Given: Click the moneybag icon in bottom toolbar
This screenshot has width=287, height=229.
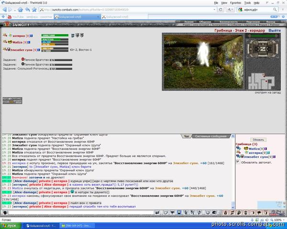Looking at the screenshot, I should click(x=225, y=213).
